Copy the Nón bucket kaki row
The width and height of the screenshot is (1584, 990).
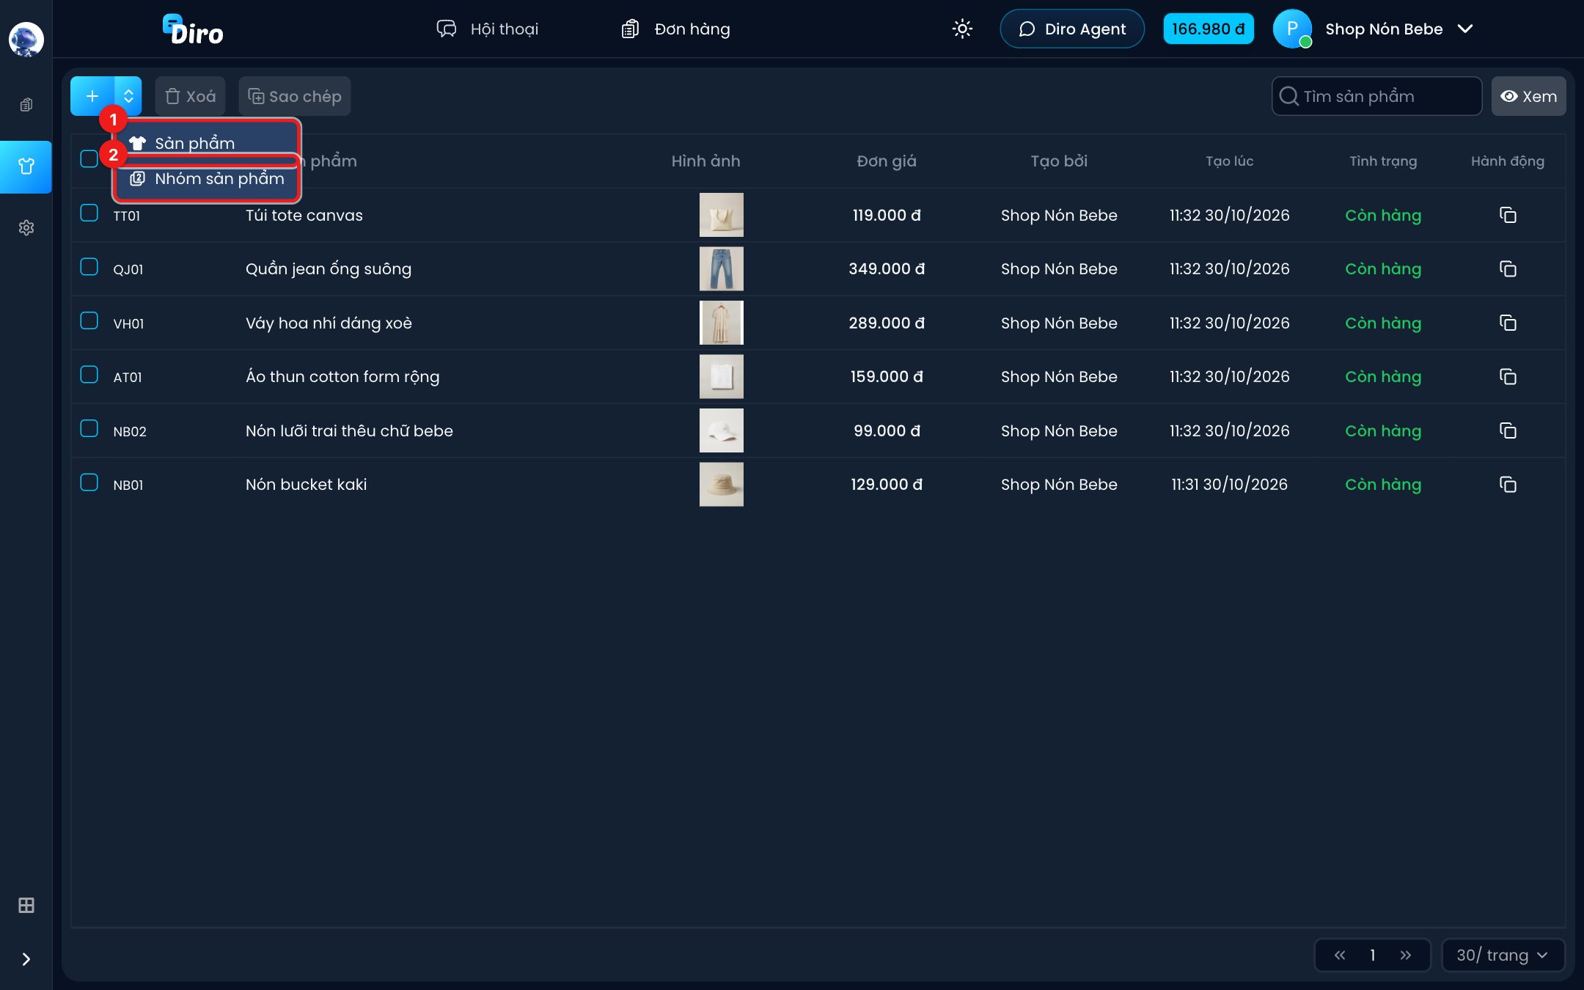coord(1508,485)
